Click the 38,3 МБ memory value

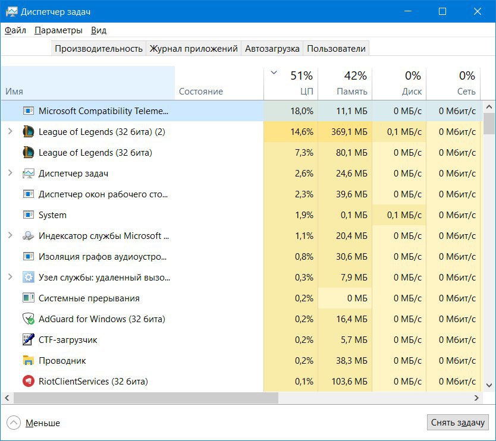point(351,361)
